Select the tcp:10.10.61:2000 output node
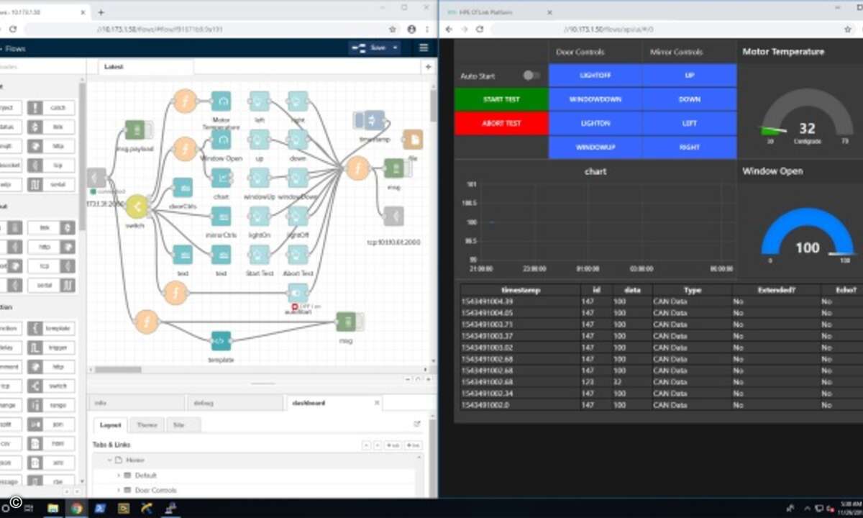The width and height of the screenshot is (863, 518). click(x=393, y=217)
